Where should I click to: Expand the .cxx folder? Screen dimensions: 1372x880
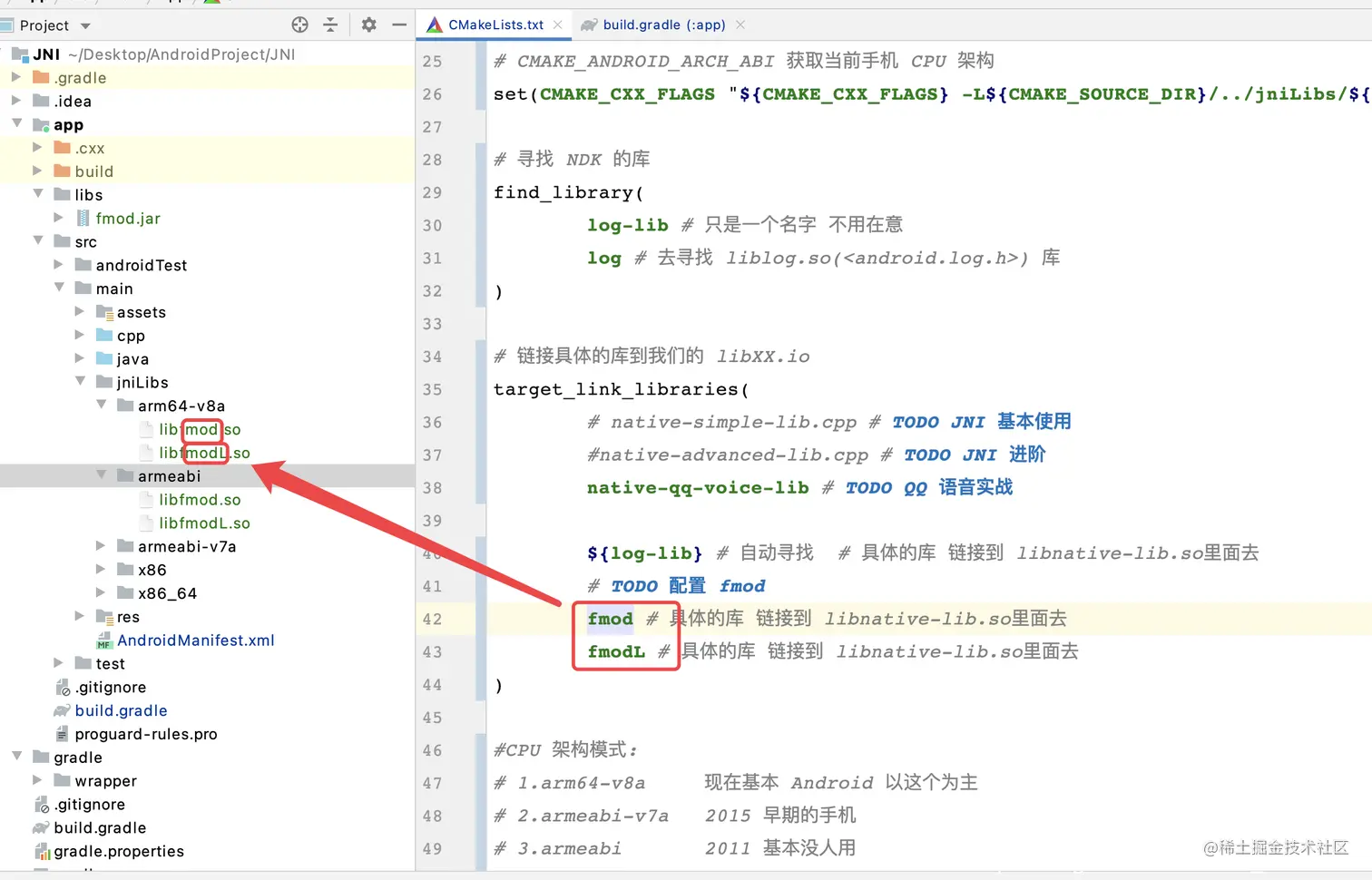(37, 147)
